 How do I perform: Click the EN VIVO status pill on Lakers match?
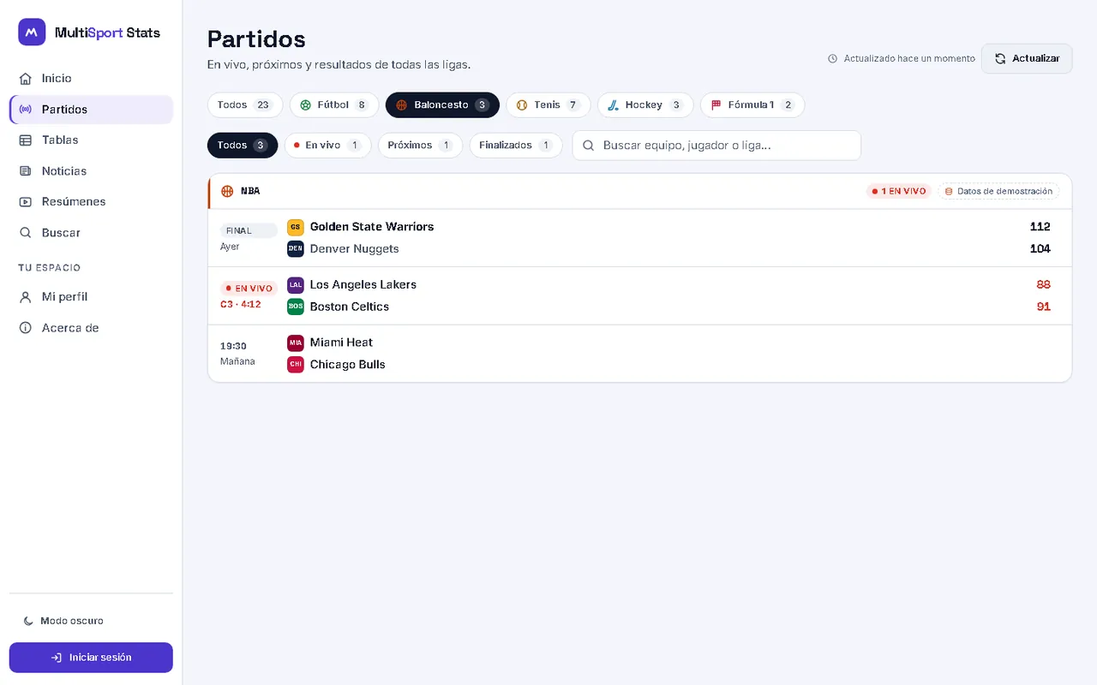(249, 289)
